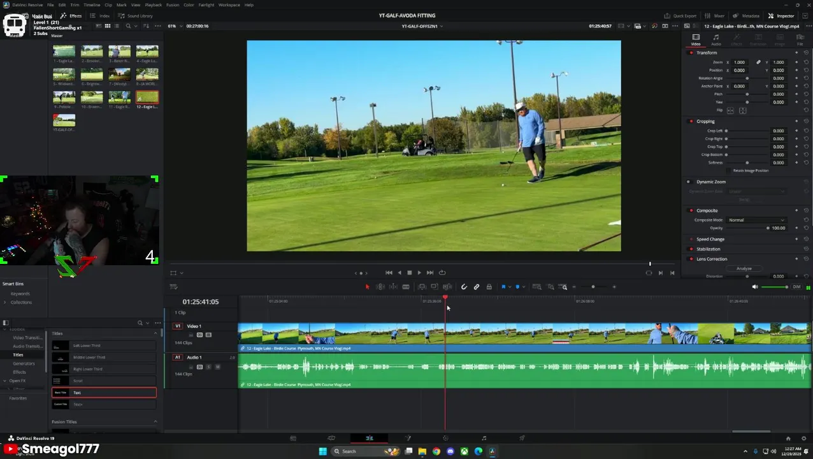Viewport: 813px width, 459px height.
Task: Jump to first frame of timeline
Action: [389, 273]
